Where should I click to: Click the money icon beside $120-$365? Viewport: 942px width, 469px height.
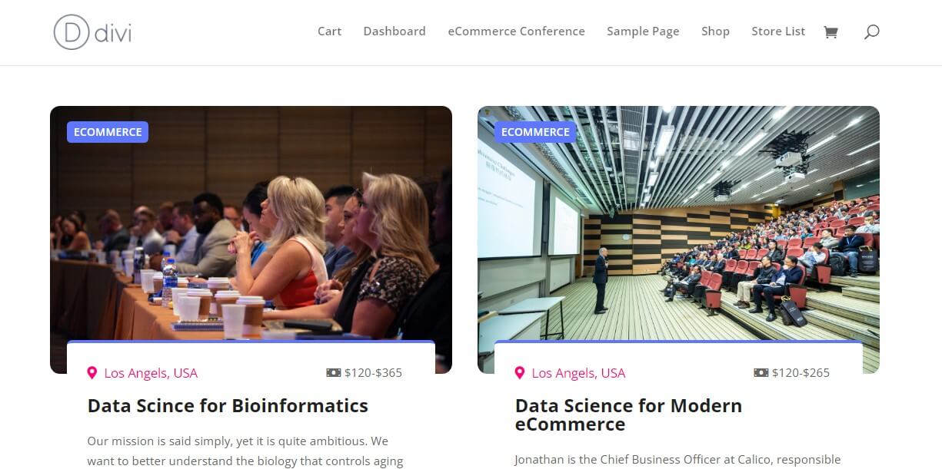click(334, 373)
